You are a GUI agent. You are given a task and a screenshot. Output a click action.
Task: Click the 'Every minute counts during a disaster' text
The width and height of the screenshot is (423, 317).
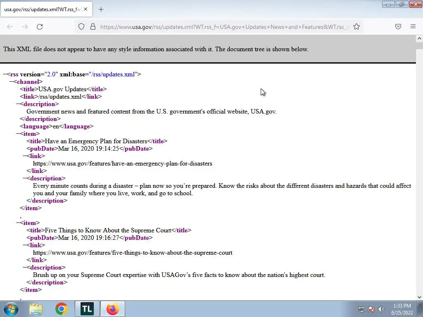[x=222, y=189]
